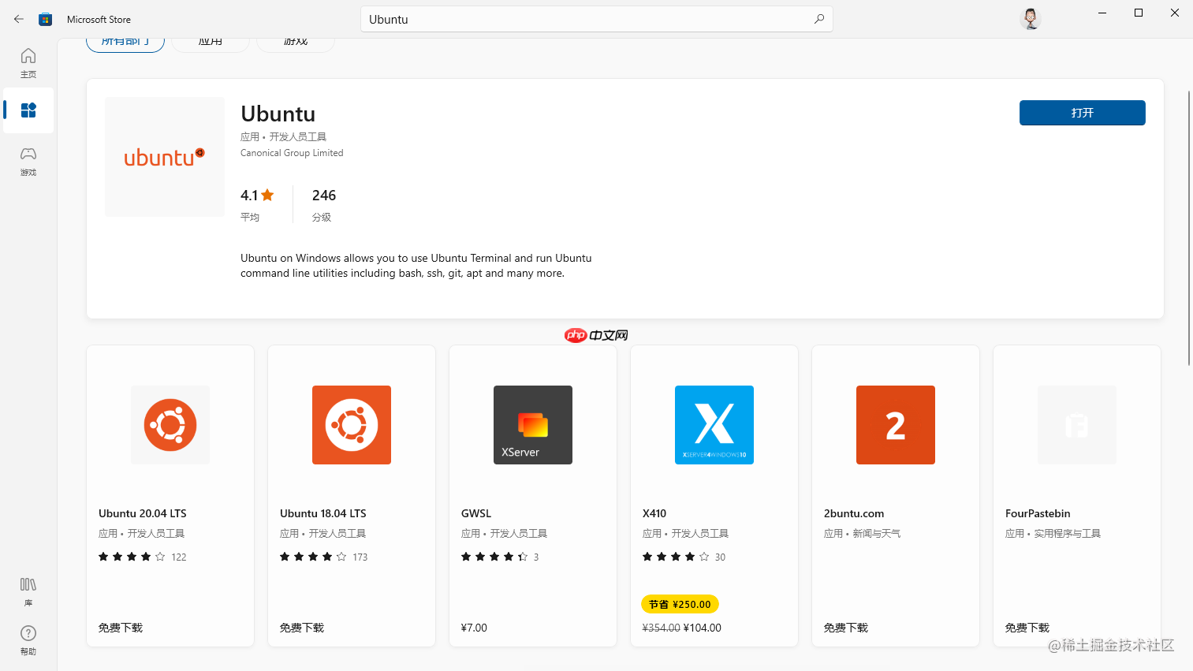Click the Canonical Group Limited publisher text
Viewport: 1193px width, 671px height.
coord(292,153)
